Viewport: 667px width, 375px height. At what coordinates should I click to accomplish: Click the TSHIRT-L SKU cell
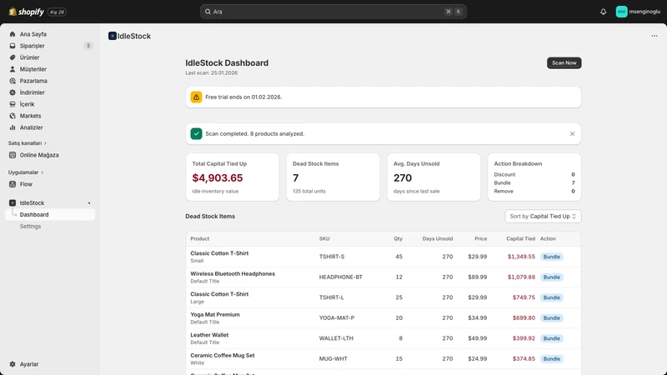[331, 297]
